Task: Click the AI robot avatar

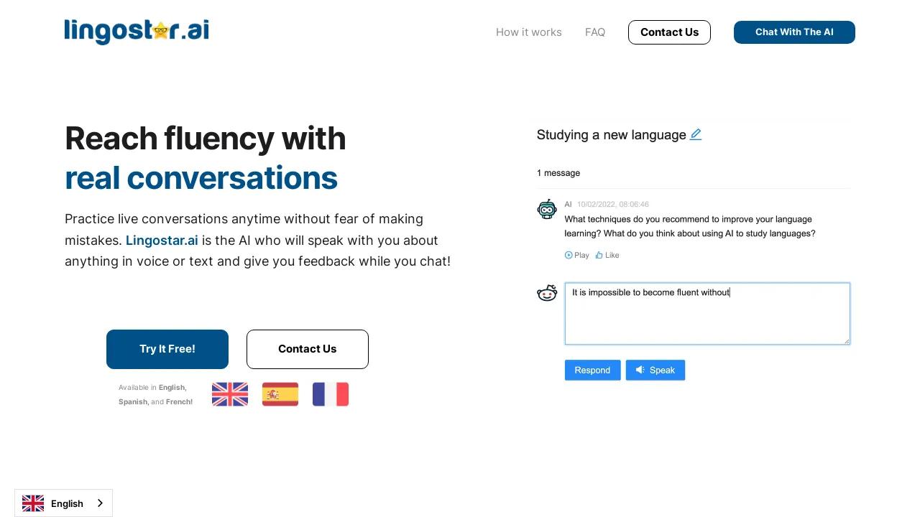Action: (x=547, y=209)
